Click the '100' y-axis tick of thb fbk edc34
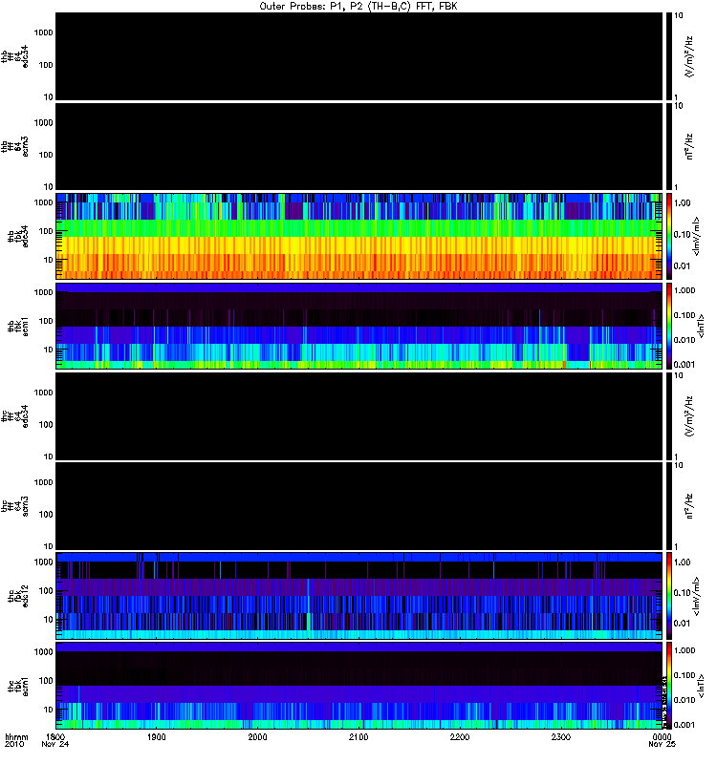The image size is (717, 764). 46,231
